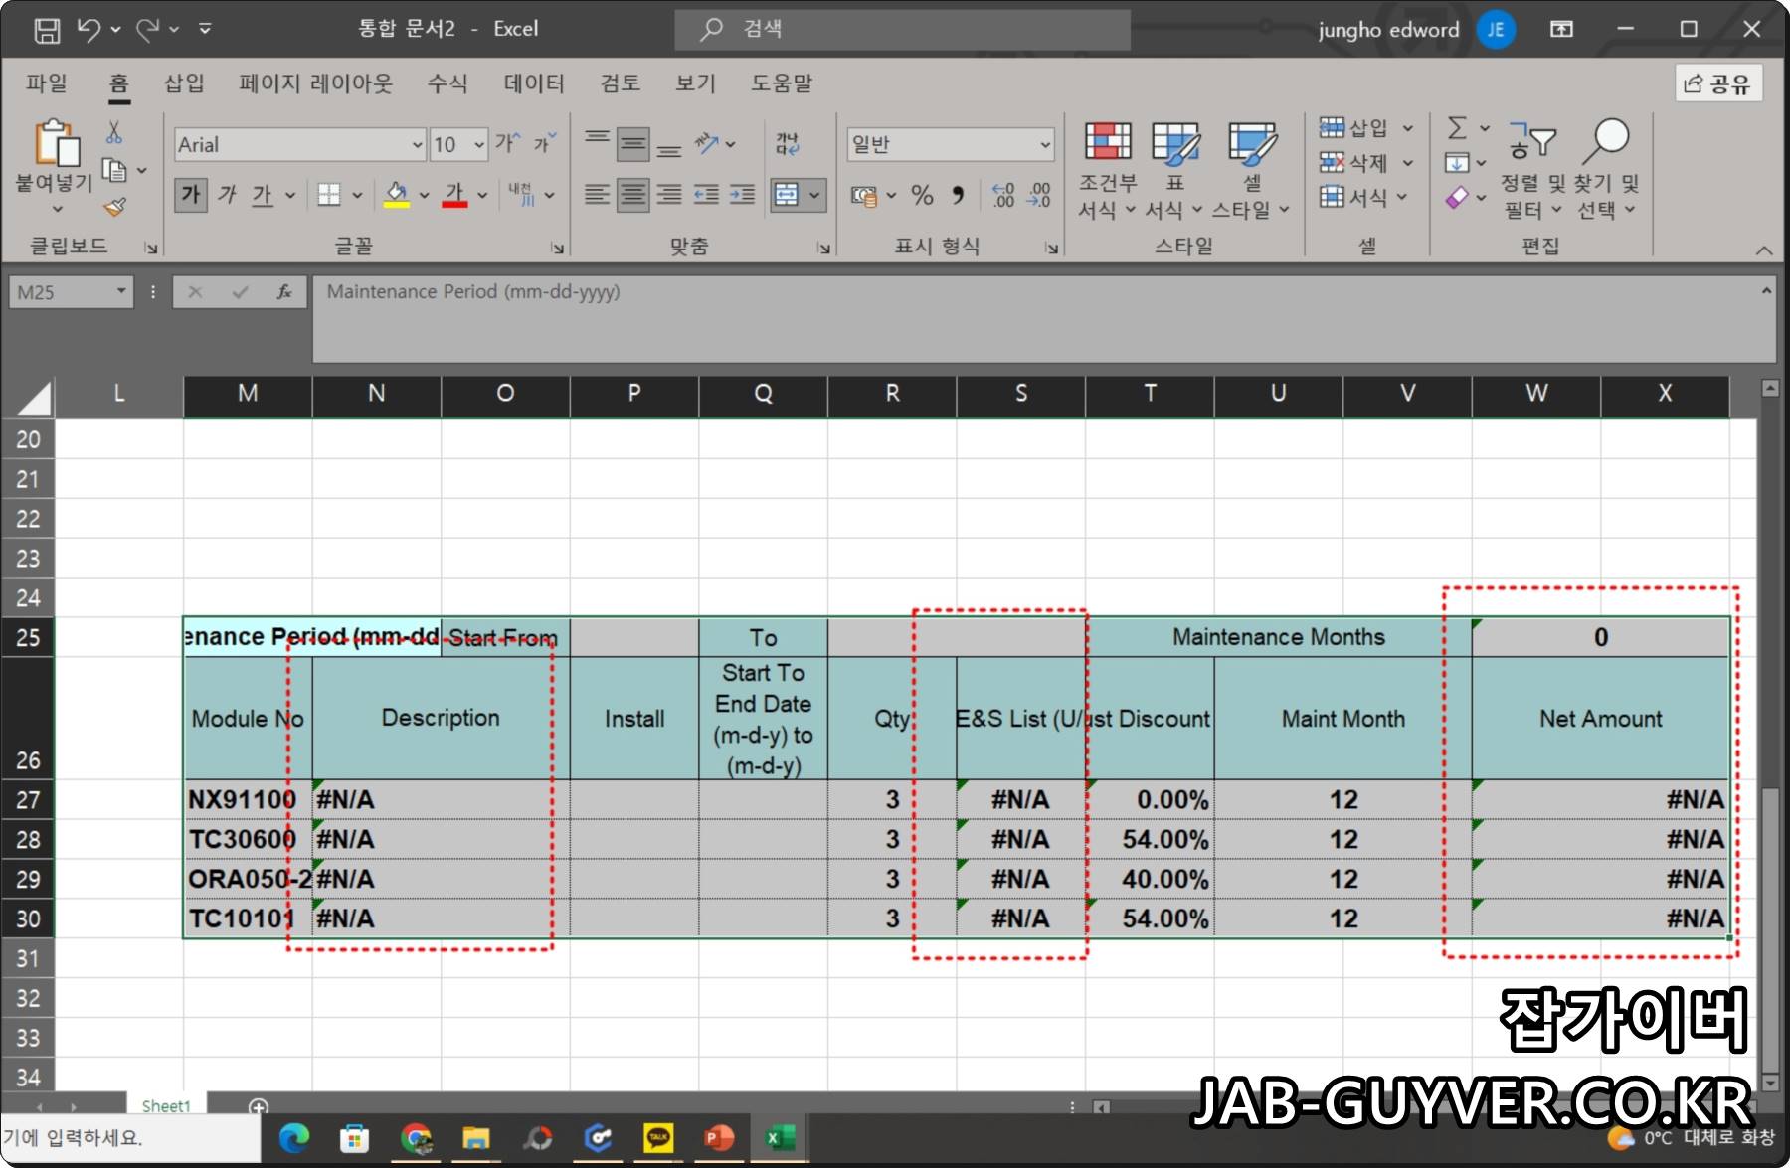The width and height of the screenshot is (1790, 1168).
Task: Toggle italic formatting
Action: tap(226, 195)
